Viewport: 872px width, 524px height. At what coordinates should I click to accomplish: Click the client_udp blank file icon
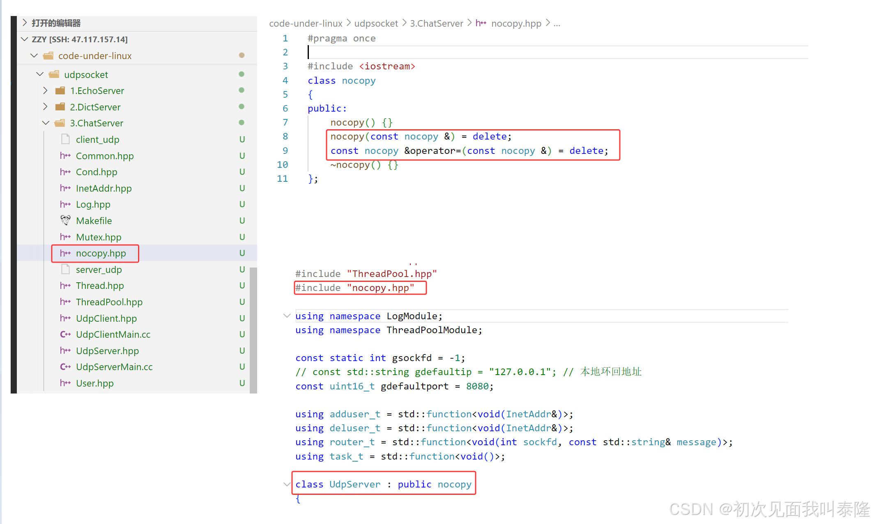(65, 140)
